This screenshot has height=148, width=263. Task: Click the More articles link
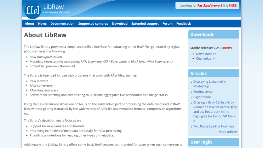point(228,132)
